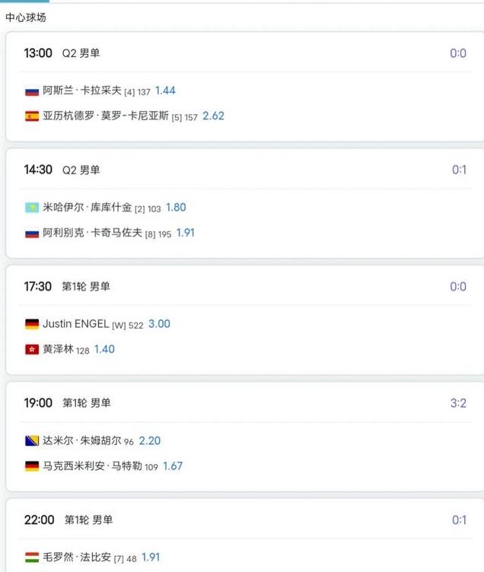Select odds 1.44 for 阿斯兰·卡拉采夫
This screenshot has height=572, width=484.
(165, 91)
